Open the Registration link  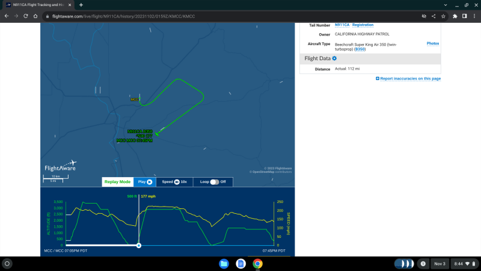(x=363, y=25)
